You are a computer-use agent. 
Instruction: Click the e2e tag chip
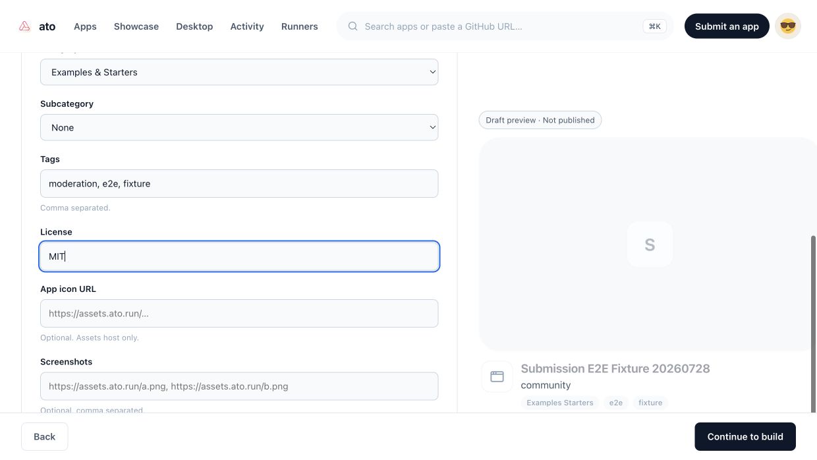616,403
